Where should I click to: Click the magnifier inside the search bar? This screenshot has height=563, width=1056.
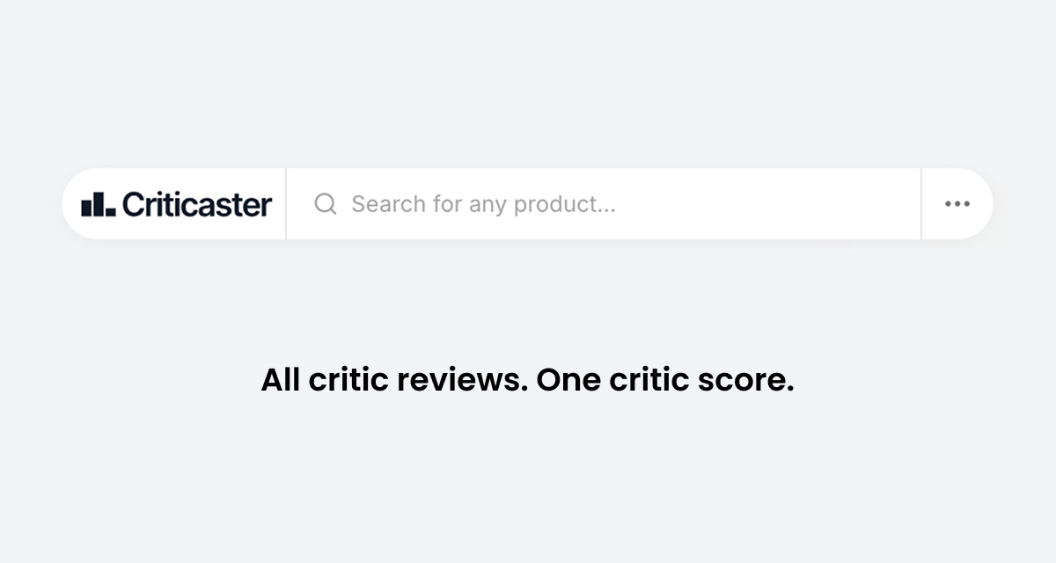(x=325, y=203)
